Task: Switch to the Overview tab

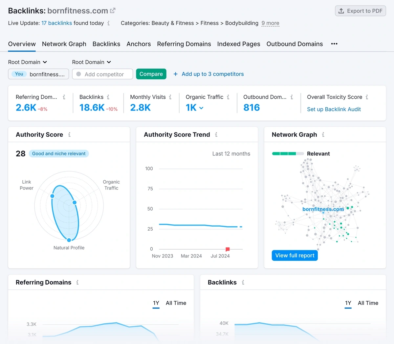Action: tap(22, 44)
